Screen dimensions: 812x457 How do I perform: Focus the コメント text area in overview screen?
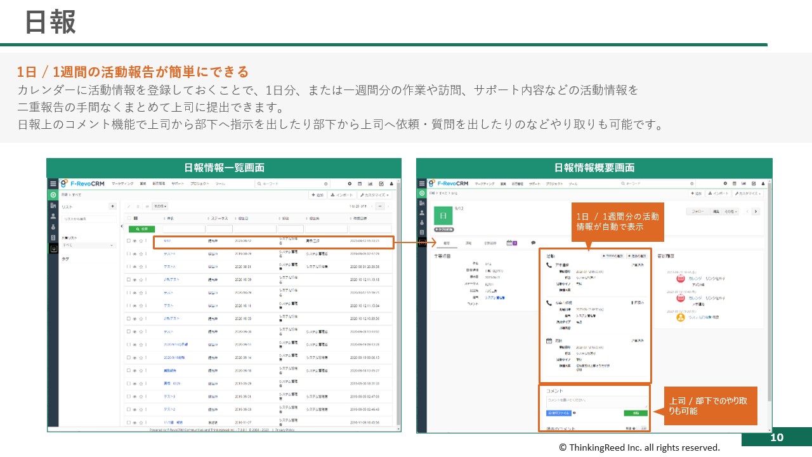tap(597, 402)
